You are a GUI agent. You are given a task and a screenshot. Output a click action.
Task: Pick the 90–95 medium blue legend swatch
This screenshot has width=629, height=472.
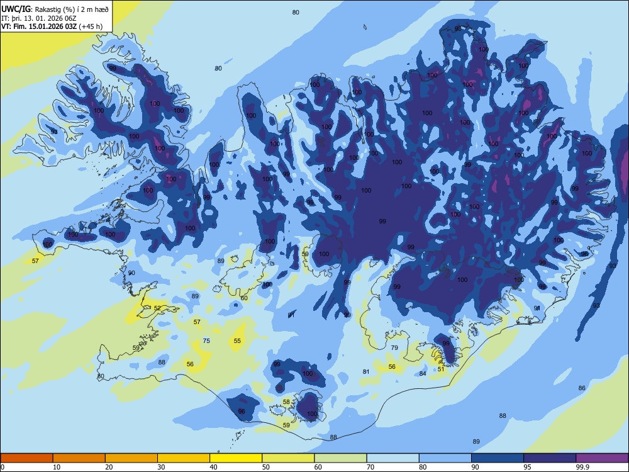[x=498, y=458]
